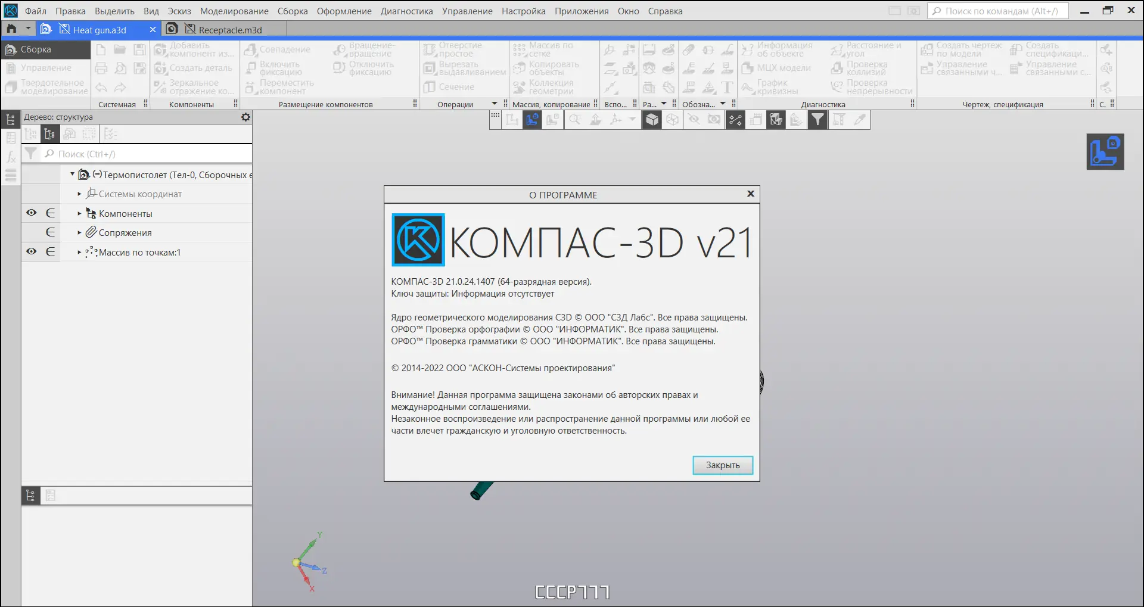The image size is (1144, 607).
Task: Expand the Компоненты tree node
Action: pos(79,213)
